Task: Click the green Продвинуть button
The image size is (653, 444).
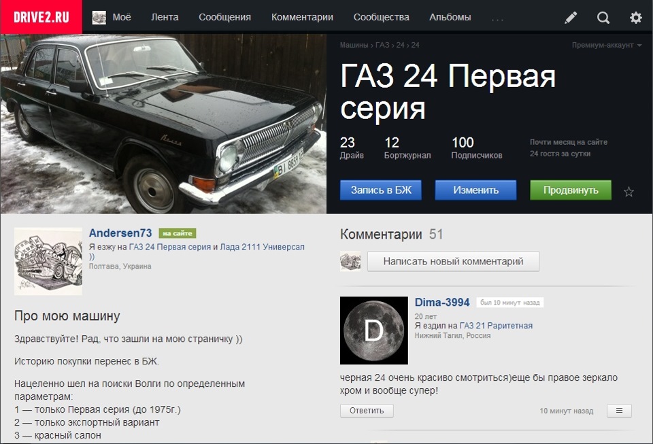Action: tap(571, 190)
